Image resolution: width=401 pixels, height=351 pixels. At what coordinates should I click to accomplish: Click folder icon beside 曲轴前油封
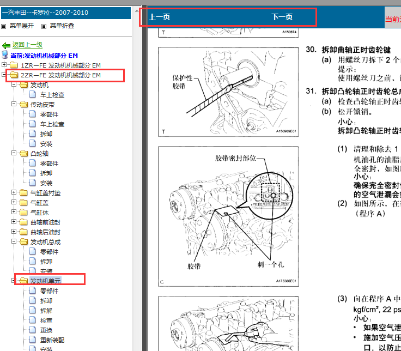(23, 222)
